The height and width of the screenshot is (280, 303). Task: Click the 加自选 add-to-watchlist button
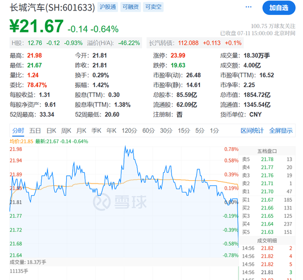click(279, 8)
